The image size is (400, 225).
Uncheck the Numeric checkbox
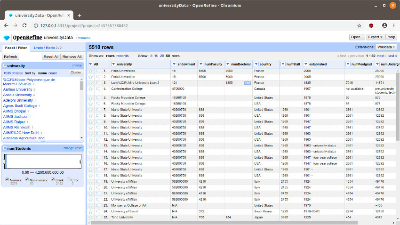7,179
